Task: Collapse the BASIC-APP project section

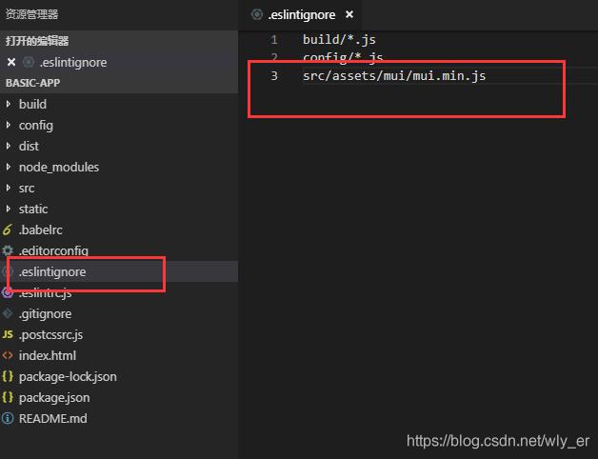Action: [32, 83]
